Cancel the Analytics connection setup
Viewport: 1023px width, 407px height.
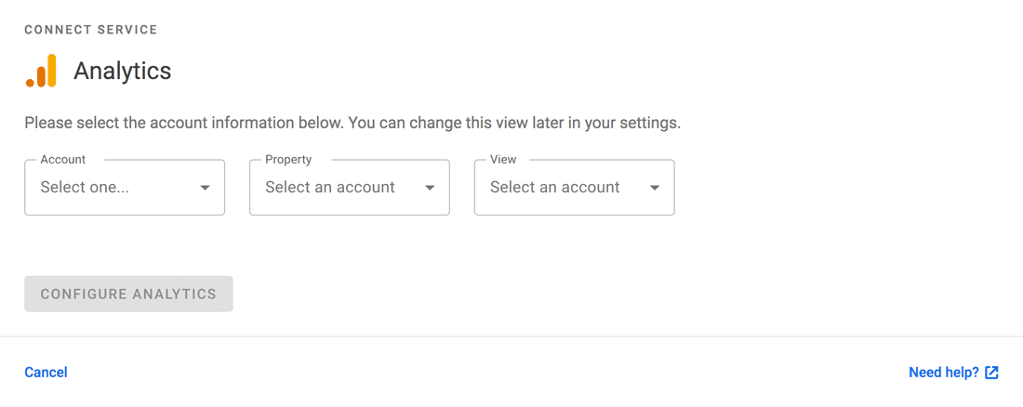(x=46, y=373)
